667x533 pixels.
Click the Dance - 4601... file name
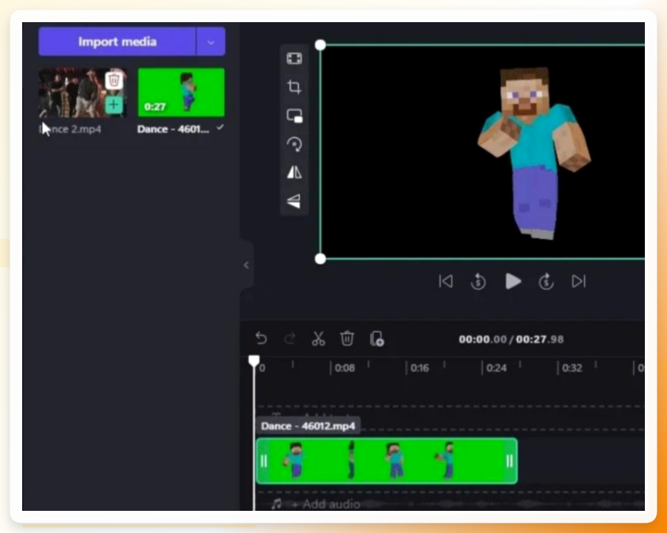[173, 129]
